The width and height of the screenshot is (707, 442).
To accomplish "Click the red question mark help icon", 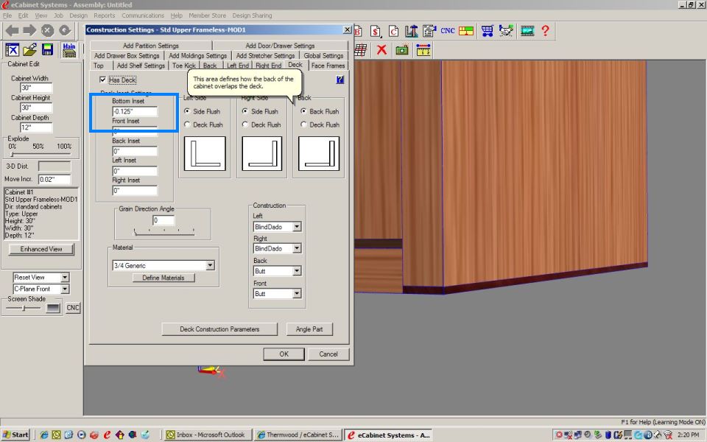I will click(546, 31).
